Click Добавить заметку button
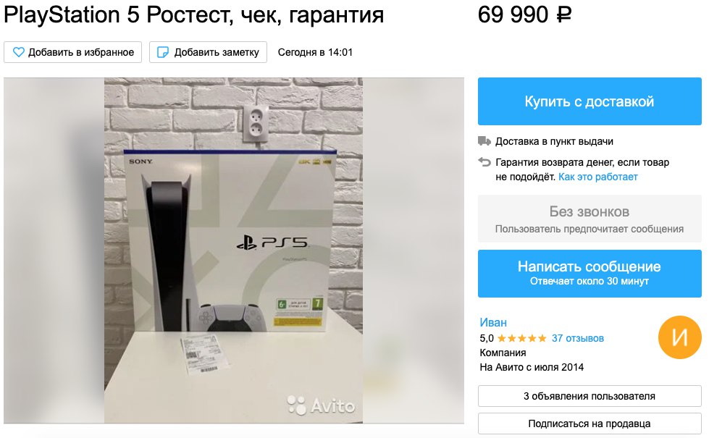The image size is (709, 438). pyautogui.click(x=208, y=52)
